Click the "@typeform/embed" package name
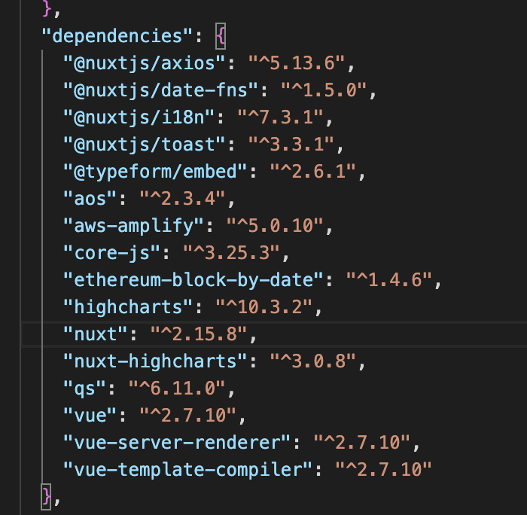 pos(155,172)
